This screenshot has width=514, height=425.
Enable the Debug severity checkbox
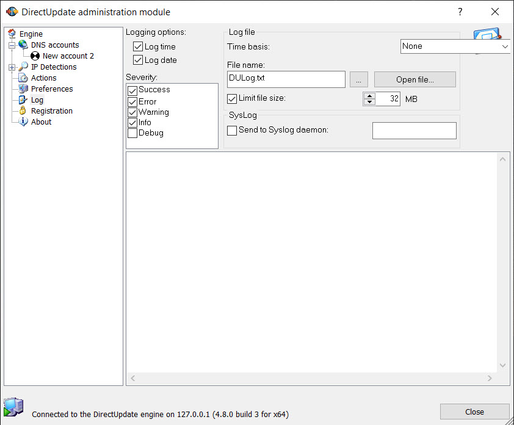pos(132,133)
